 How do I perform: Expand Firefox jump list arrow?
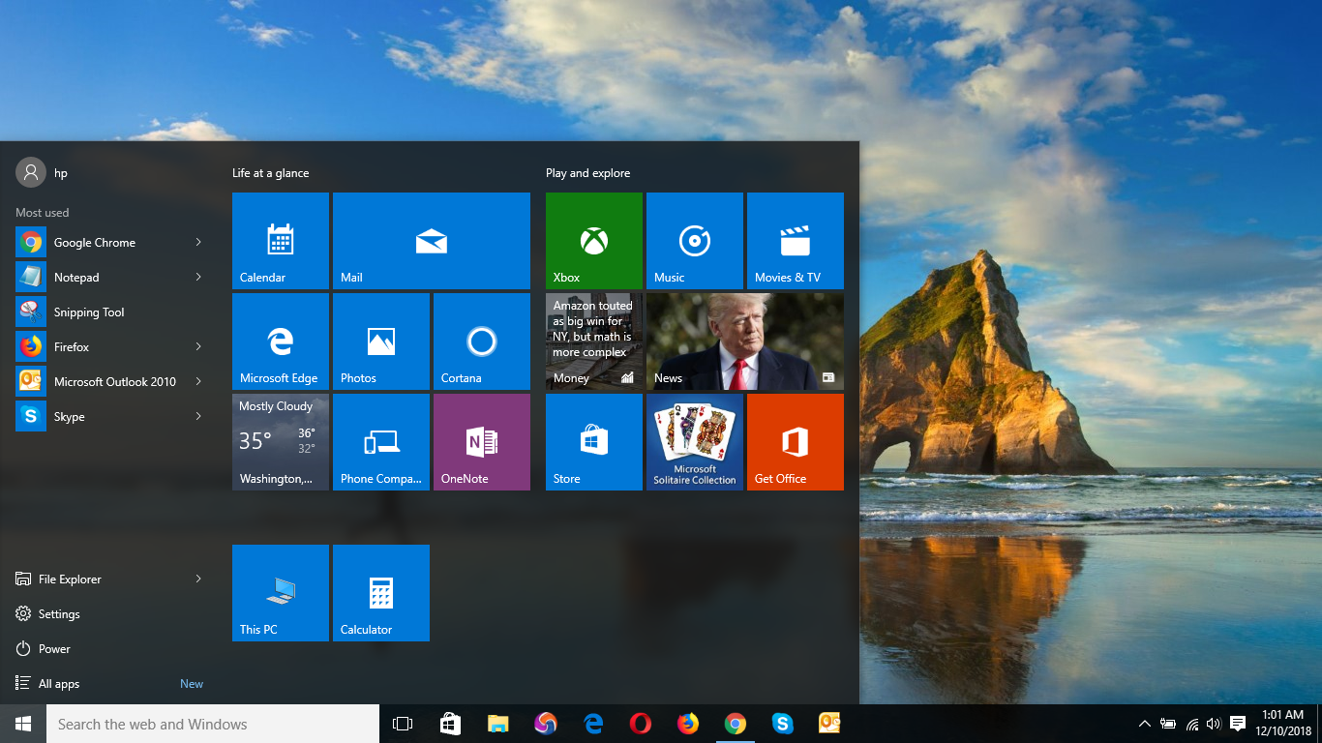(x=197, y=346)
